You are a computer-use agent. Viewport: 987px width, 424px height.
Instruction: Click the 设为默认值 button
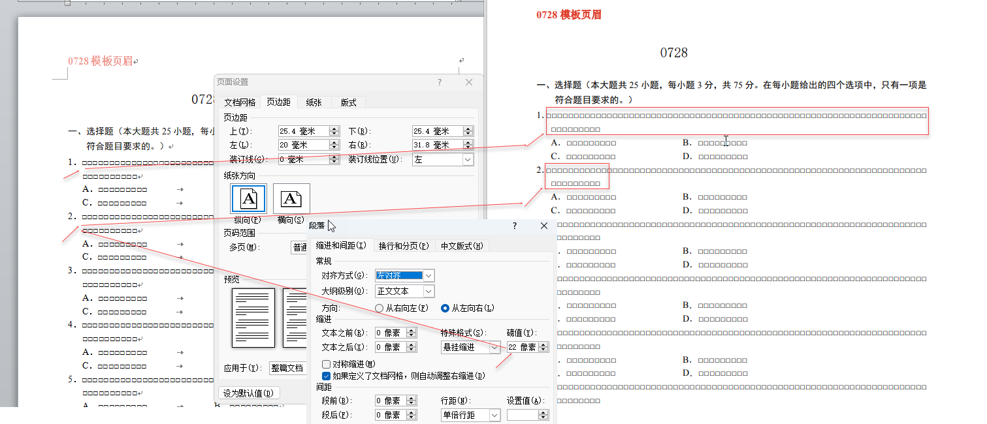tap(249, 393)
